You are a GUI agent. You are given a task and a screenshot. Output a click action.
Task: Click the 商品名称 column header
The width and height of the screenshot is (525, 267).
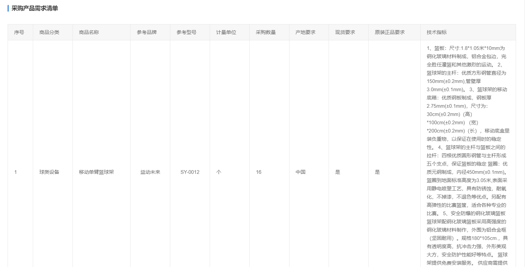point(89,32)
